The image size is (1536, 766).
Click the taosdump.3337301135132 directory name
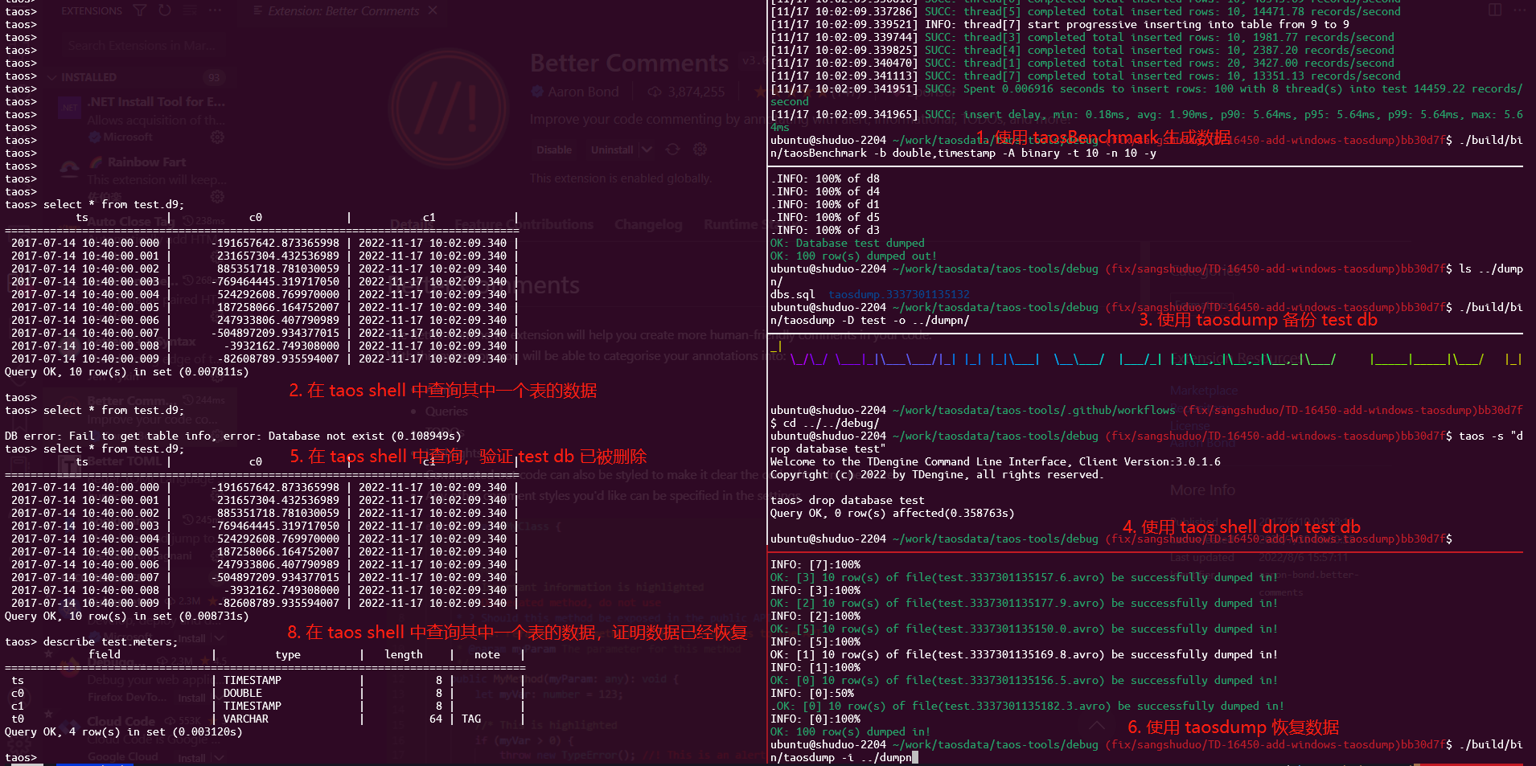pos(899,295)
